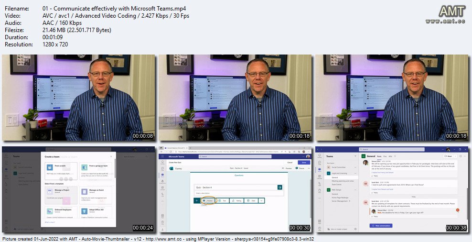Click channel info icon next to Meet

460,156
